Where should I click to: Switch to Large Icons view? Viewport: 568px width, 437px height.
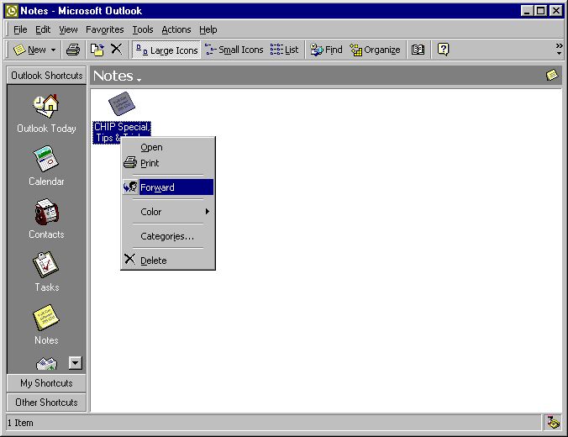coord(166,50)
